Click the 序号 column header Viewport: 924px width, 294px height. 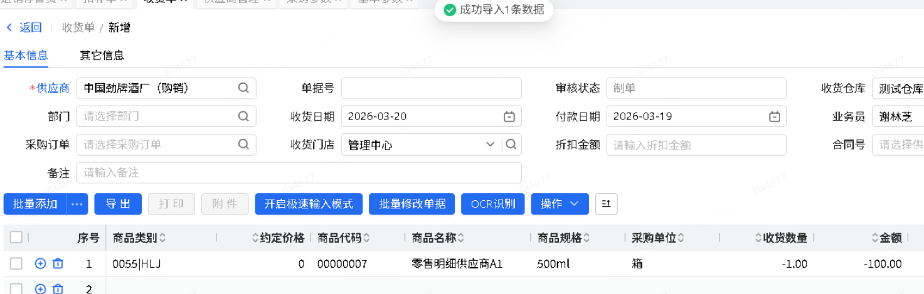point(88,238)
